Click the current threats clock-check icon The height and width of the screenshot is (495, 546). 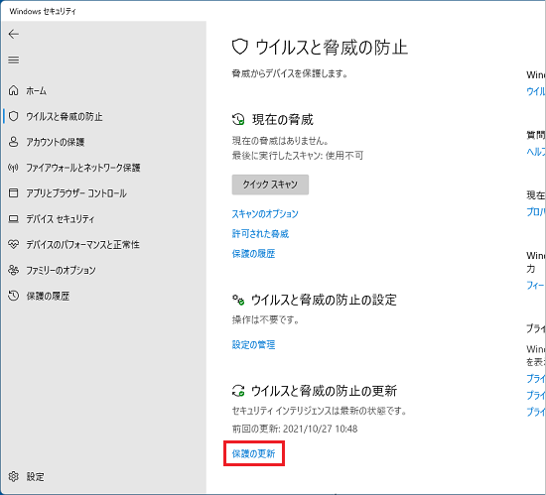238,119
